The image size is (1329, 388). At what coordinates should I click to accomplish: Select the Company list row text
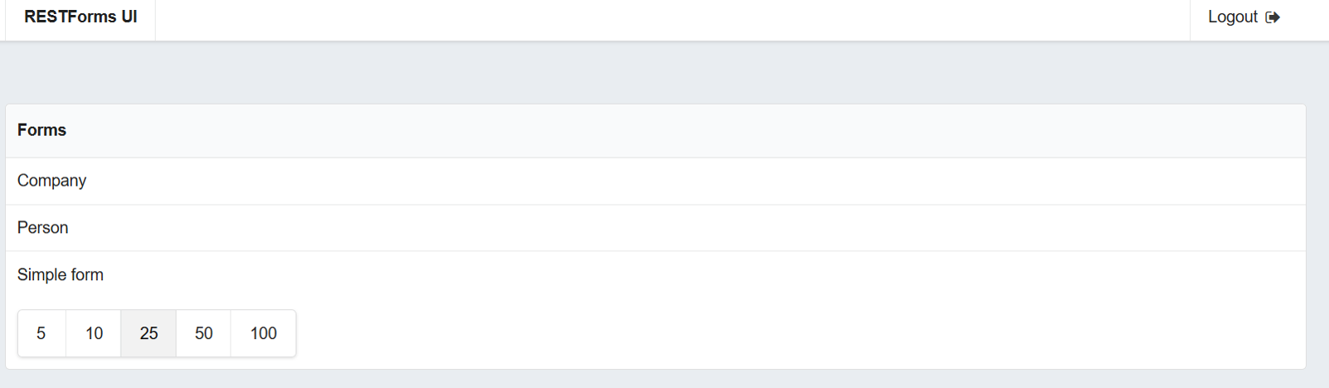(51, 181)
